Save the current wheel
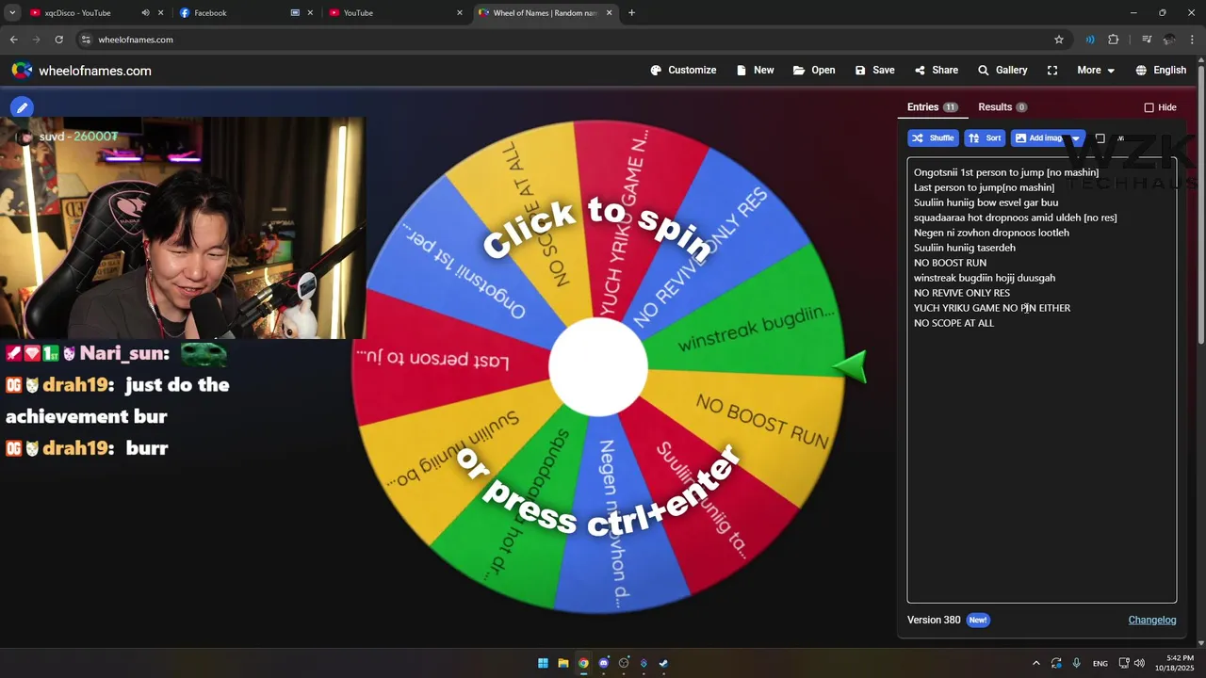 pos(874,71)
